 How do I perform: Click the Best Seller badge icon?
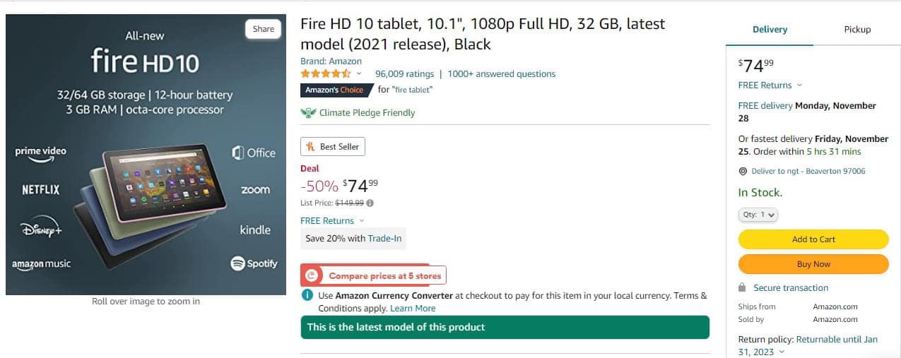click(310, 147)
